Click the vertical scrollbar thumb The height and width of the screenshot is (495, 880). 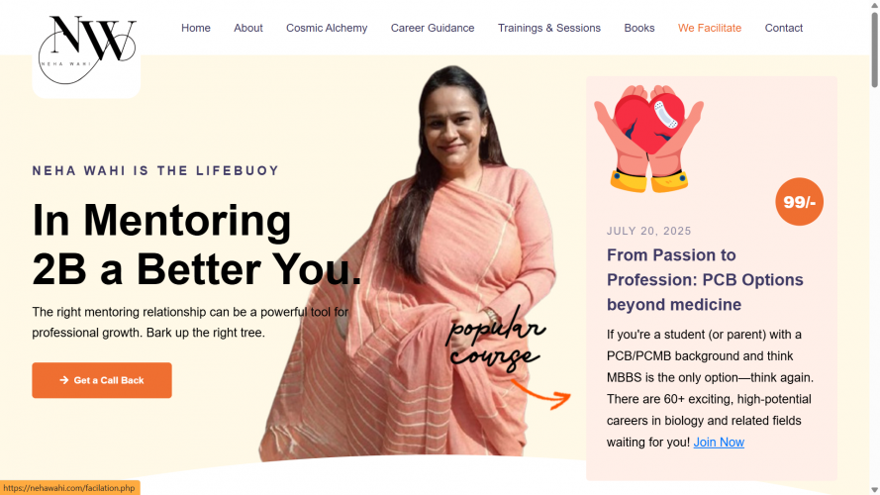[874, 49]
